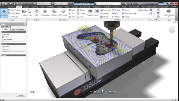Screen dimensions: 179x101
Task: Choose the 2D Pocket milling tool
Action: point(54,13)
